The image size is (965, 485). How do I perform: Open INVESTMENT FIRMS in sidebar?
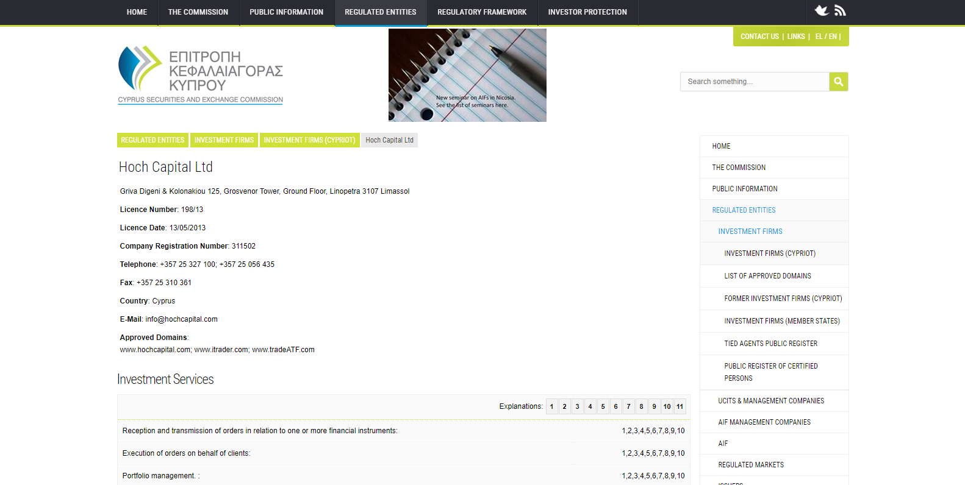[774, 232]
